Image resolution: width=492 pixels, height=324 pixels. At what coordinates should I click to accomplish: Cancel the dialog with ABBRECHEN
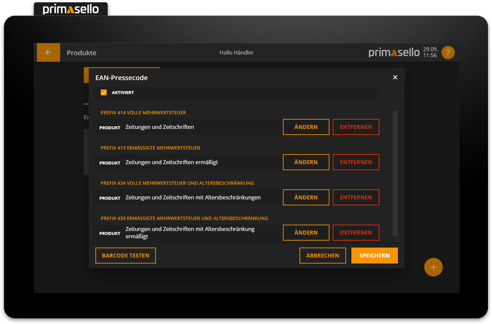pyautogui.click(x=322, y=255)
